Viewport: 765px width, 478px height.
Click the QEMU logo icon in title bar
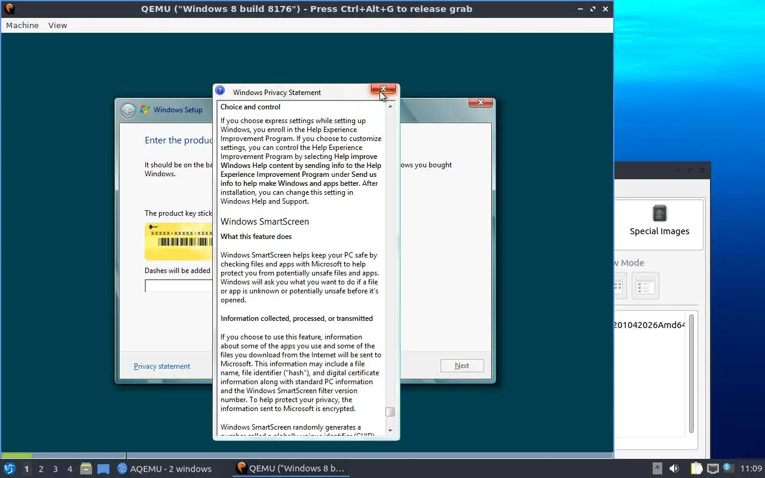pyautogui.click(x=9, y=9)
